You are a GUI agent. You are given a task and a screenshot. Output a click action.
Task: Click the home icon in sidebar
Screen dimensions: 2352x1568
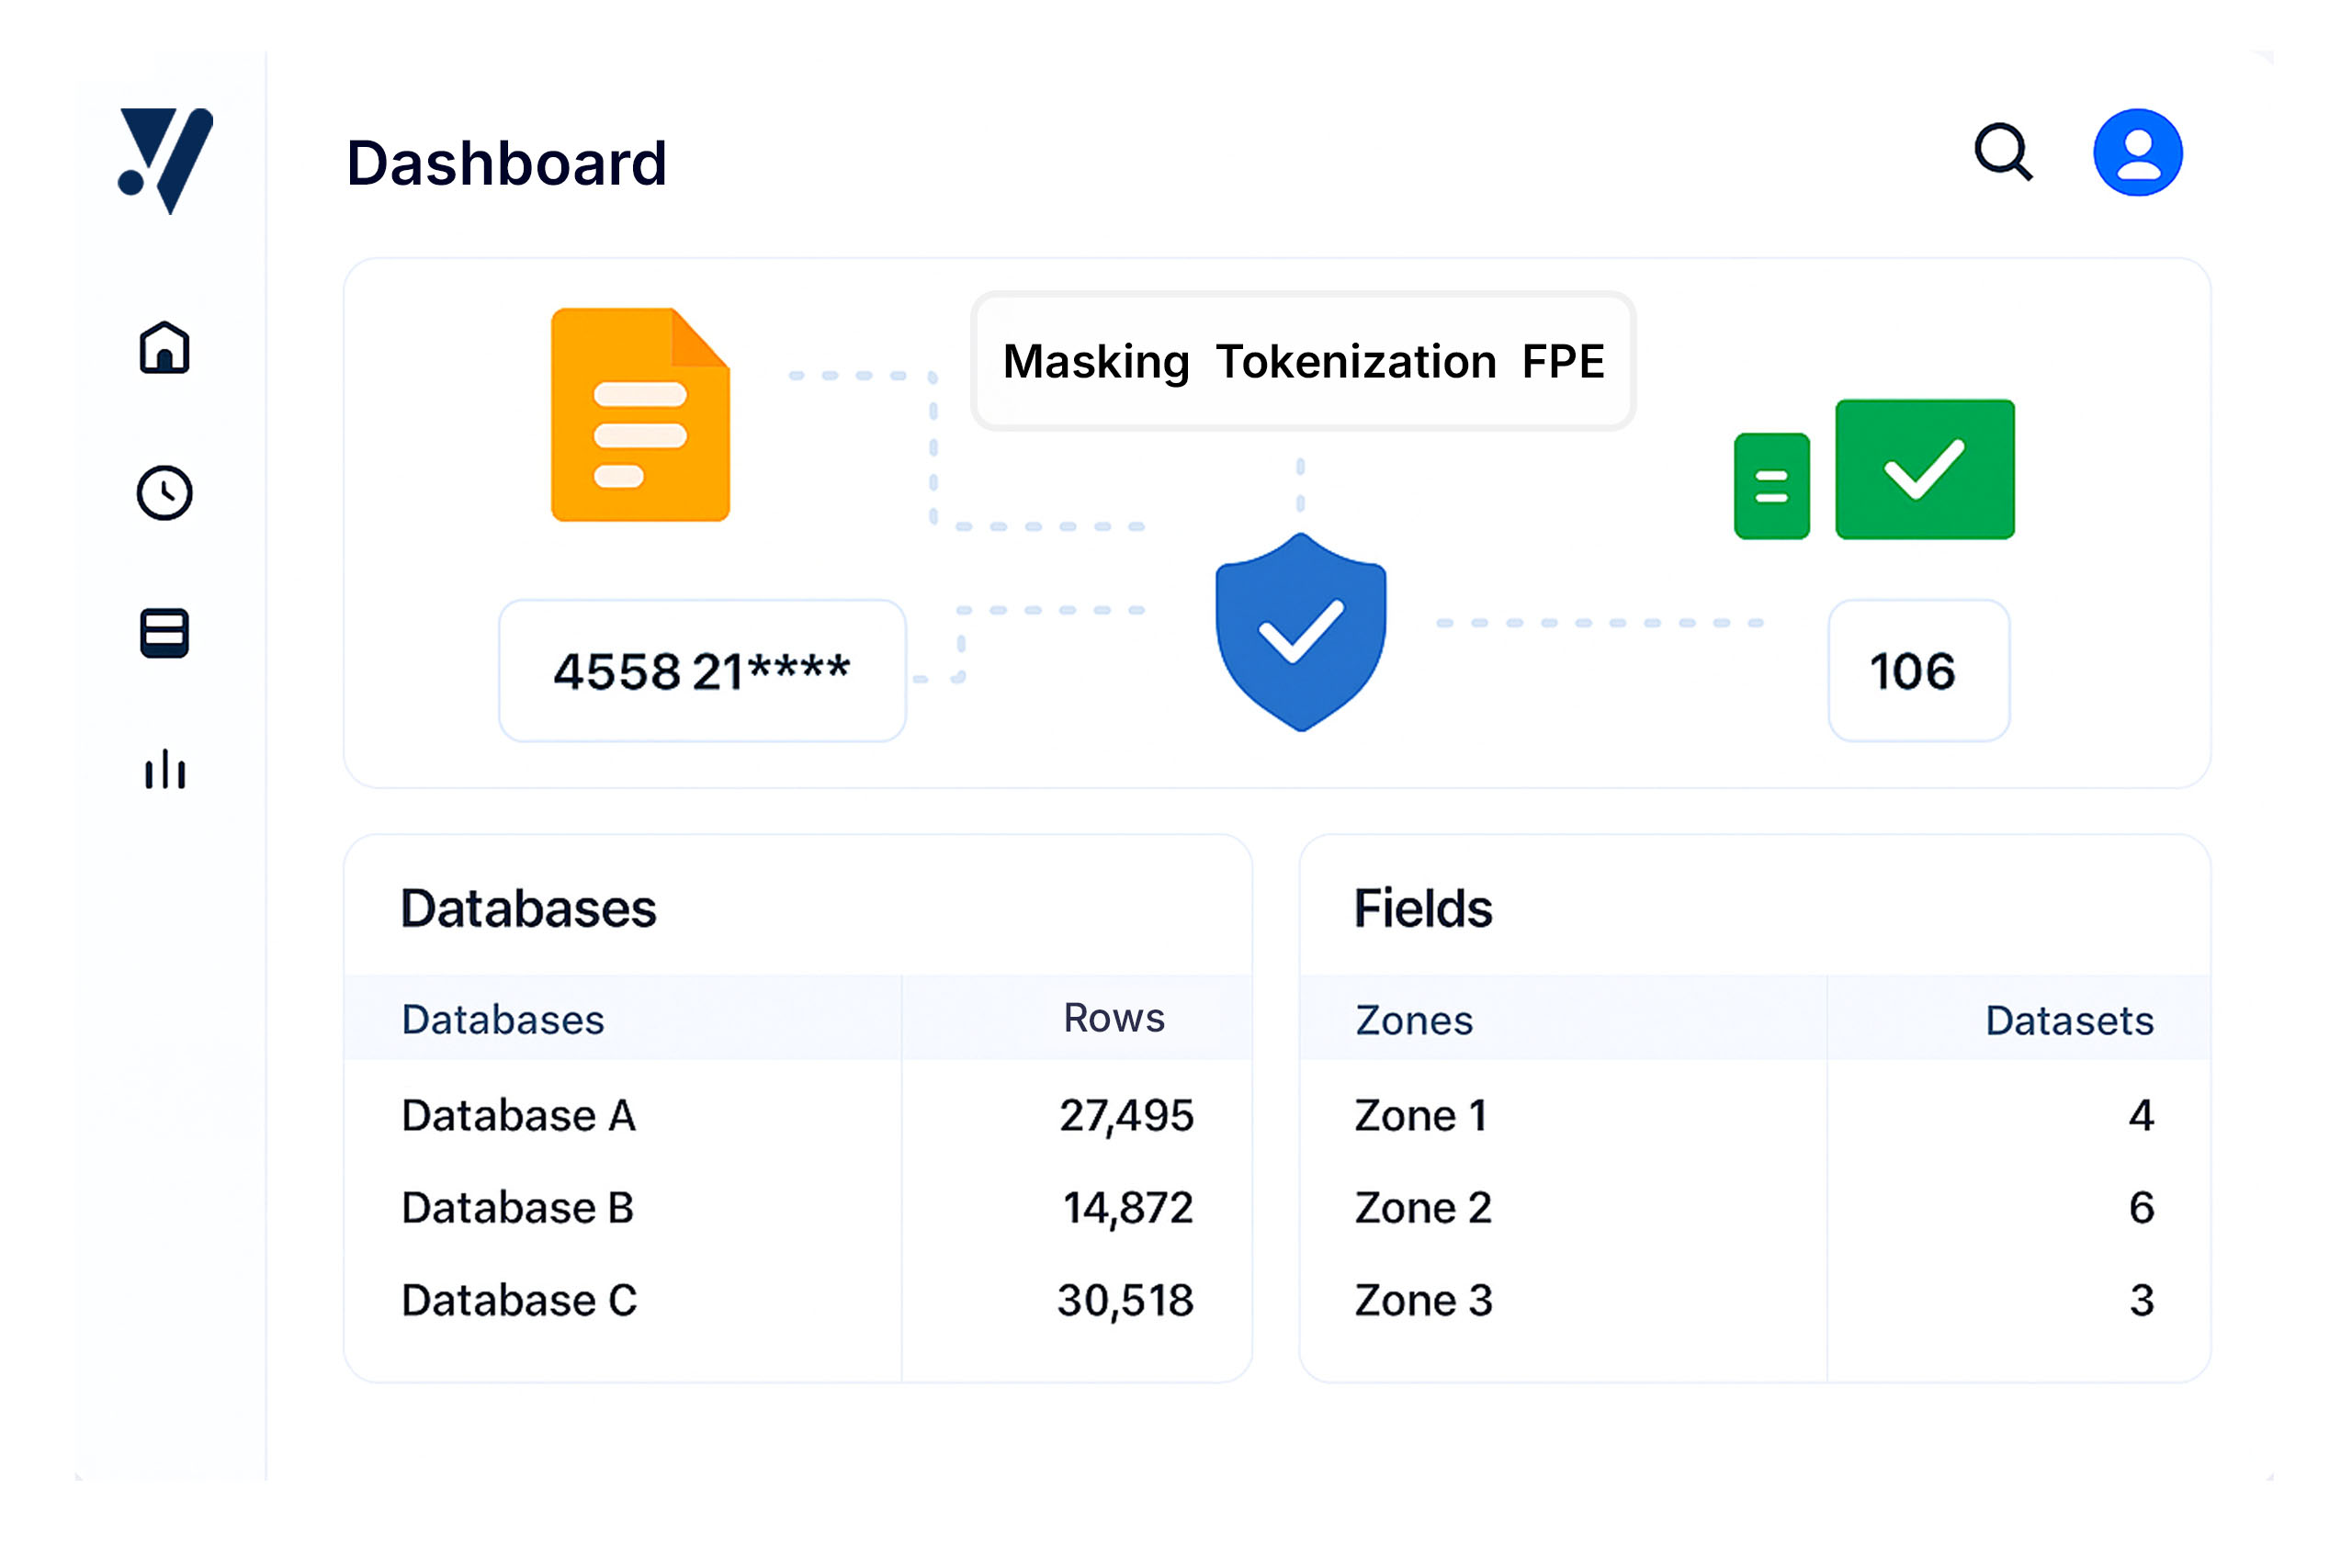(164, 348)
